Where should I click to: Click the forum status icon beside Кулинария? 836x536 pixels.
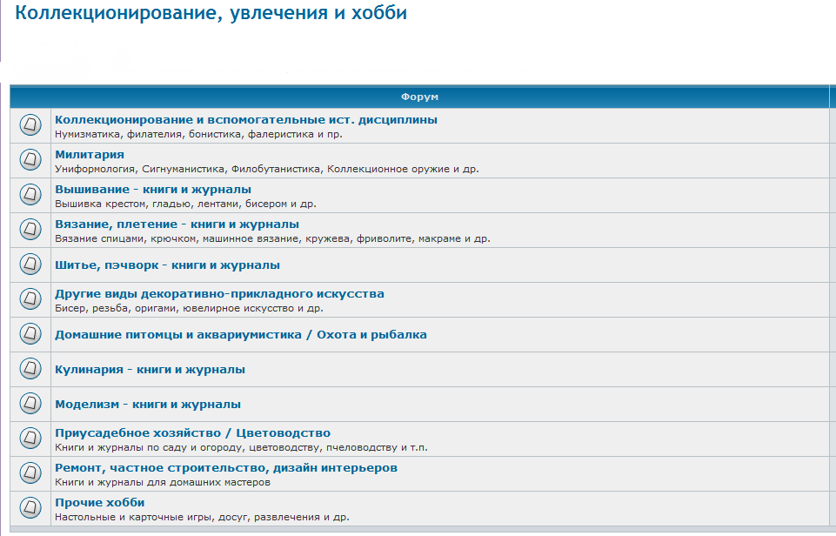30,368
